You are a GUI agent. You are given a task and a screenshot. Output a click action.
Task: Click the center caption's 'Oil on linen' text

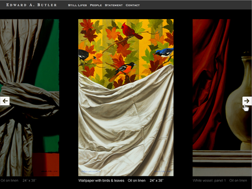click(137, 180)
